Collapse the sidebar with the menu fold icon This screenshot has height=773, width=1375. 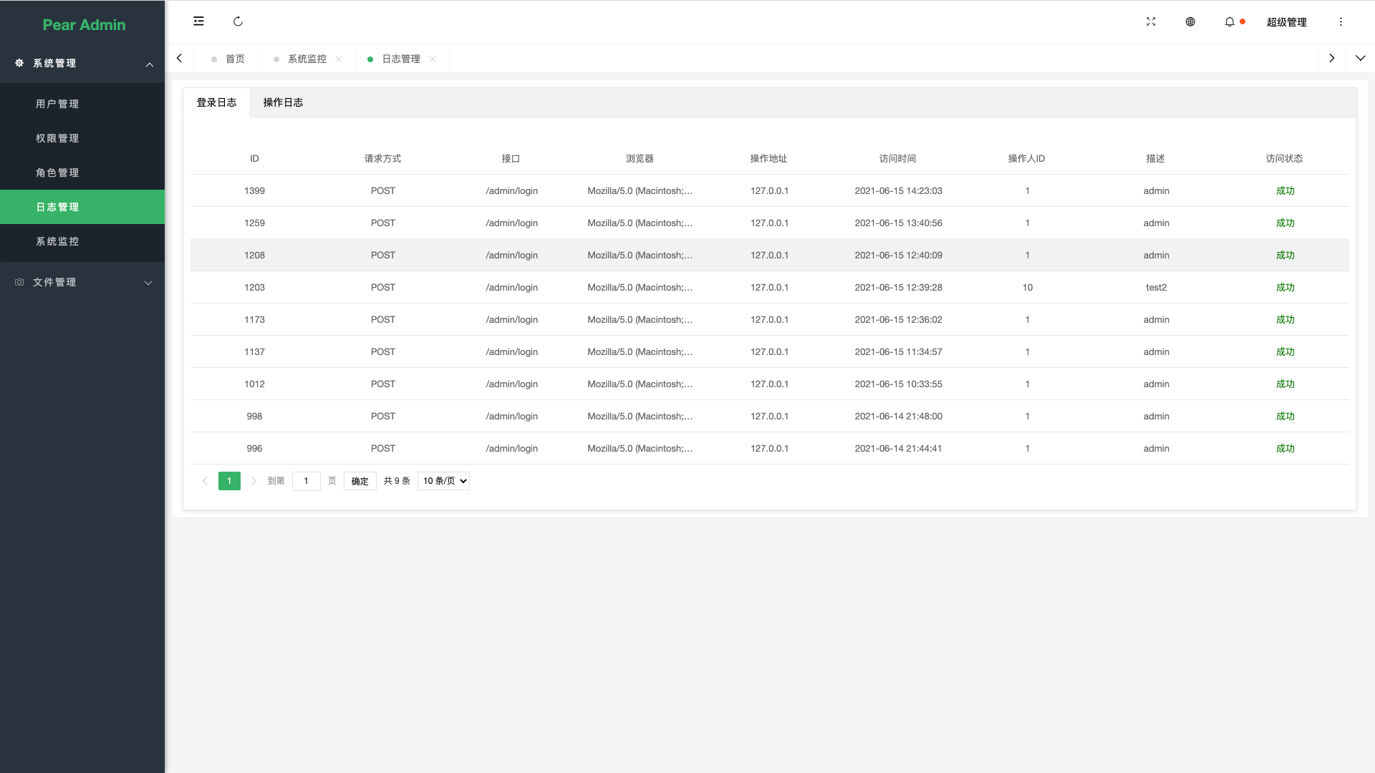click(x=198, y=21)
